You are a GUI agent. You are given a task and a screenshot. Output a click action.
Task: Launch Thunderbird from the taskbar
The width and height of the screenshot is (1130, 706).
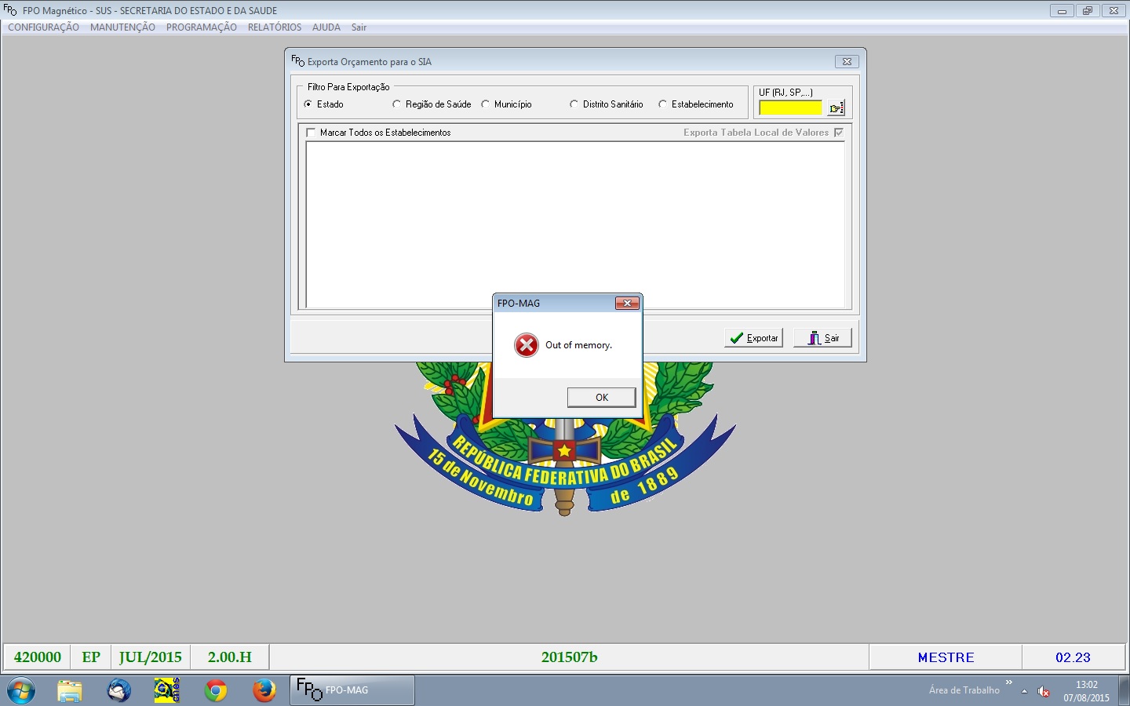pos(118,690)
